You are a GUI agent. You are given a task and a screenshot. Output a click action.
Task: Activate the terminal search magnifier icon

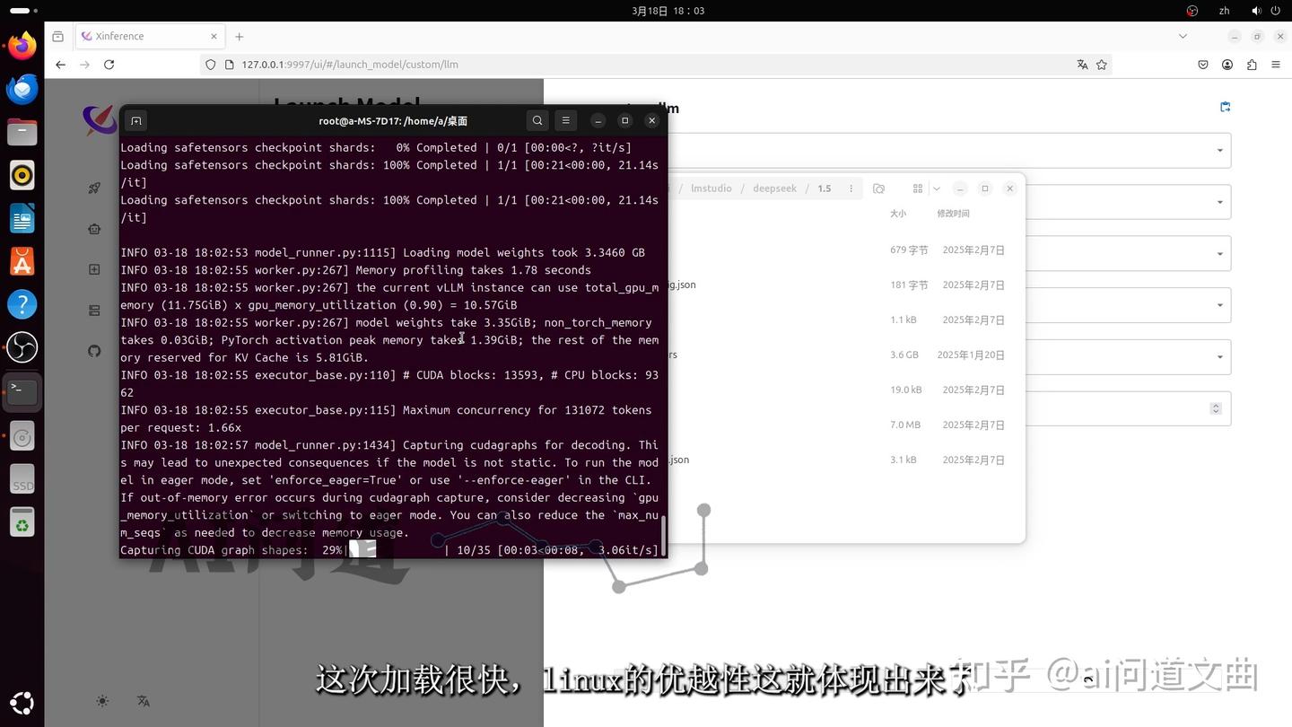537,119
